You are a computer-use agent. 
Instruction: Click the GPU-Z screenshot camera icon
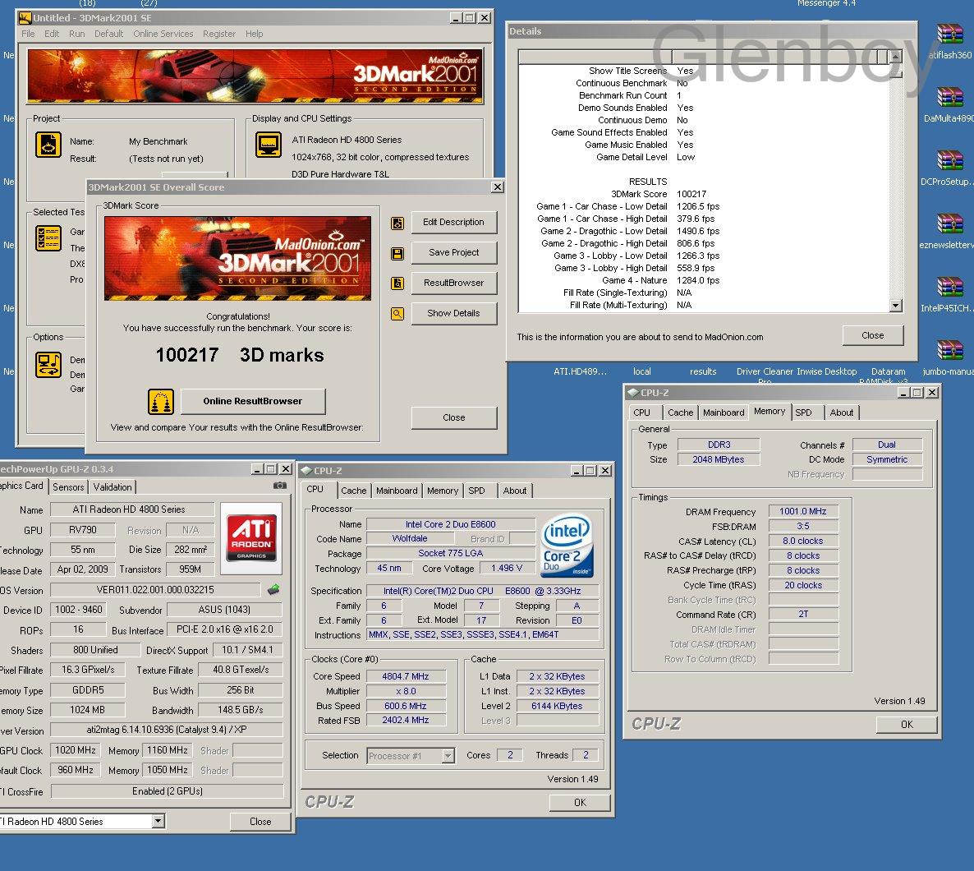[x=279, y=486]
